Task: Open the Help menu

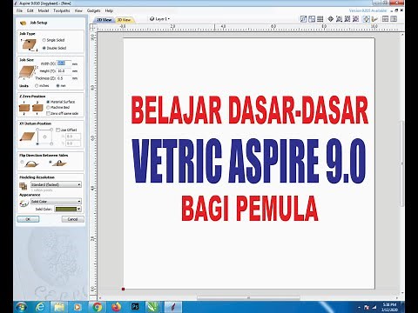Action: (109, 10)
